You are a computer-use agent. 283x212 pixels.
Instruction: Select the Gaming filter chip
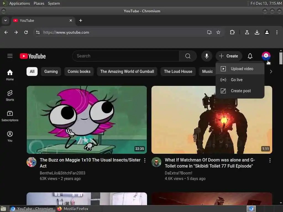point(51,71)
